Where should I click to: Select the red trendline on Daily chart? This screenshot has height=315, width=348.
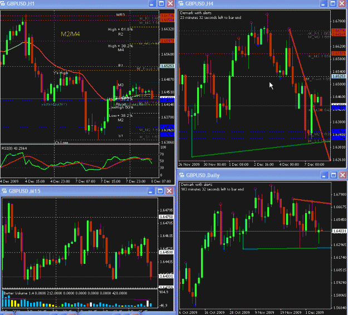(x=312, y=201)
